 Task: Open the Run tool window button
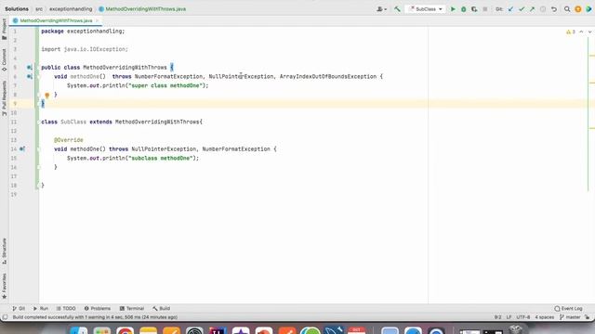coord(41,309)
